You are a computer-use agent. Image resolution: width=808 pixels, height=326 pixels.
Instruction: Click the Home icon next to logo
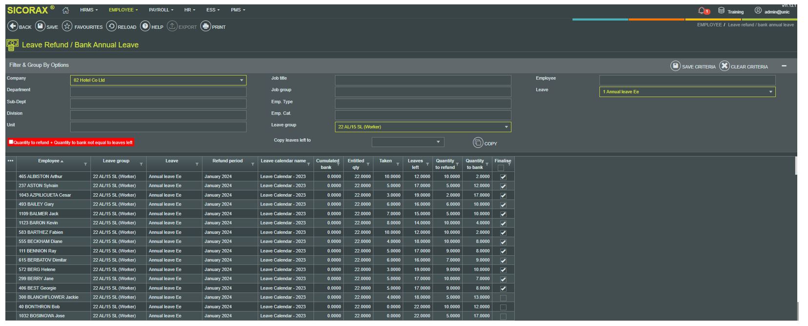point(66,10)
